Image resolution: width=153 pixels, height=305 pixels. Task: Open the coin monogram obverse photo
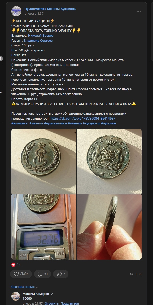point(44,161)
